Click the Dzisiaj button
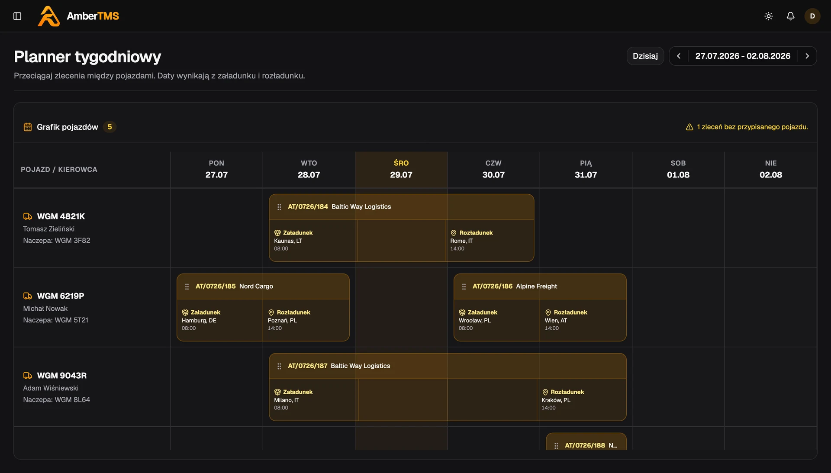Image resolution: width=831 pixels, height=473 pixels. (645, 56)
